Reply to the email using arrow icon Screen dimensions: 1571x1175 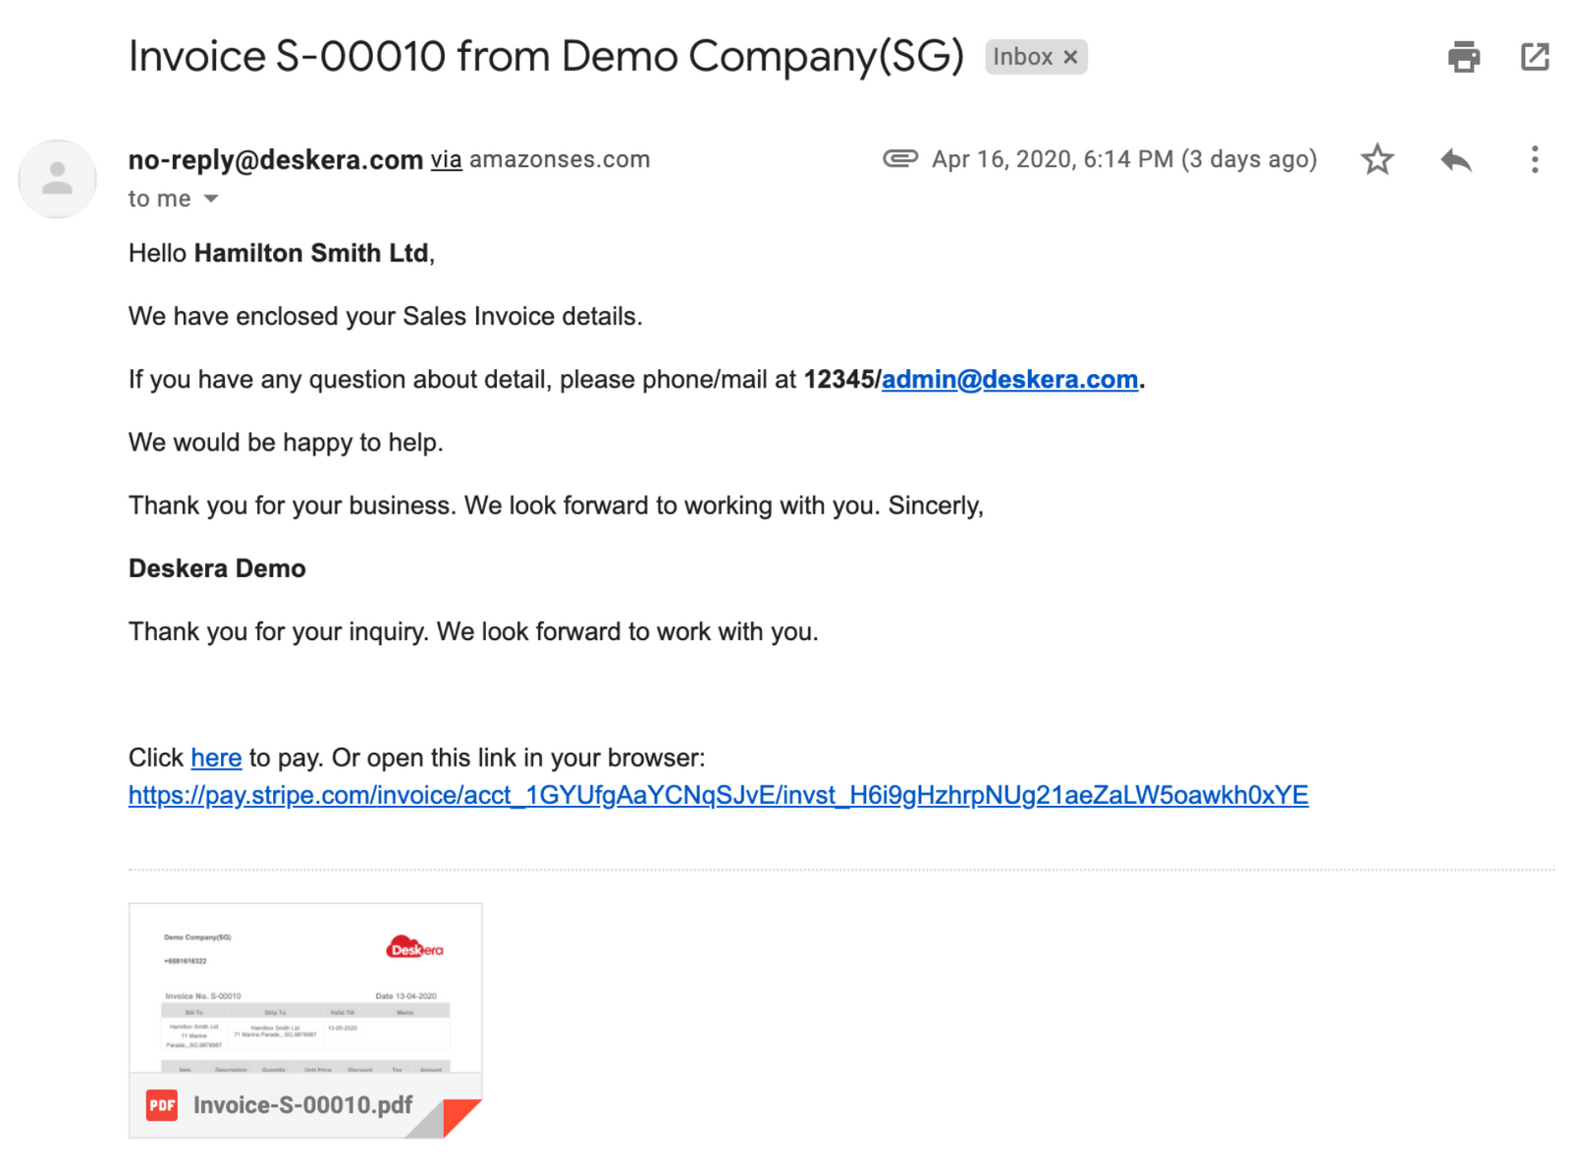tap(1456, 159)
